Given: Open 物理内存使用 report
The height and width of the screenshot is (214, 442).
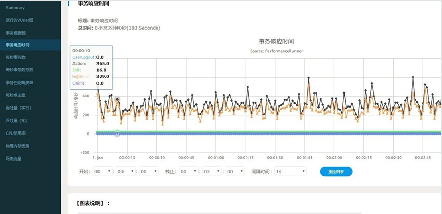Looking at the screenshot, I should [x=17, y=146].
